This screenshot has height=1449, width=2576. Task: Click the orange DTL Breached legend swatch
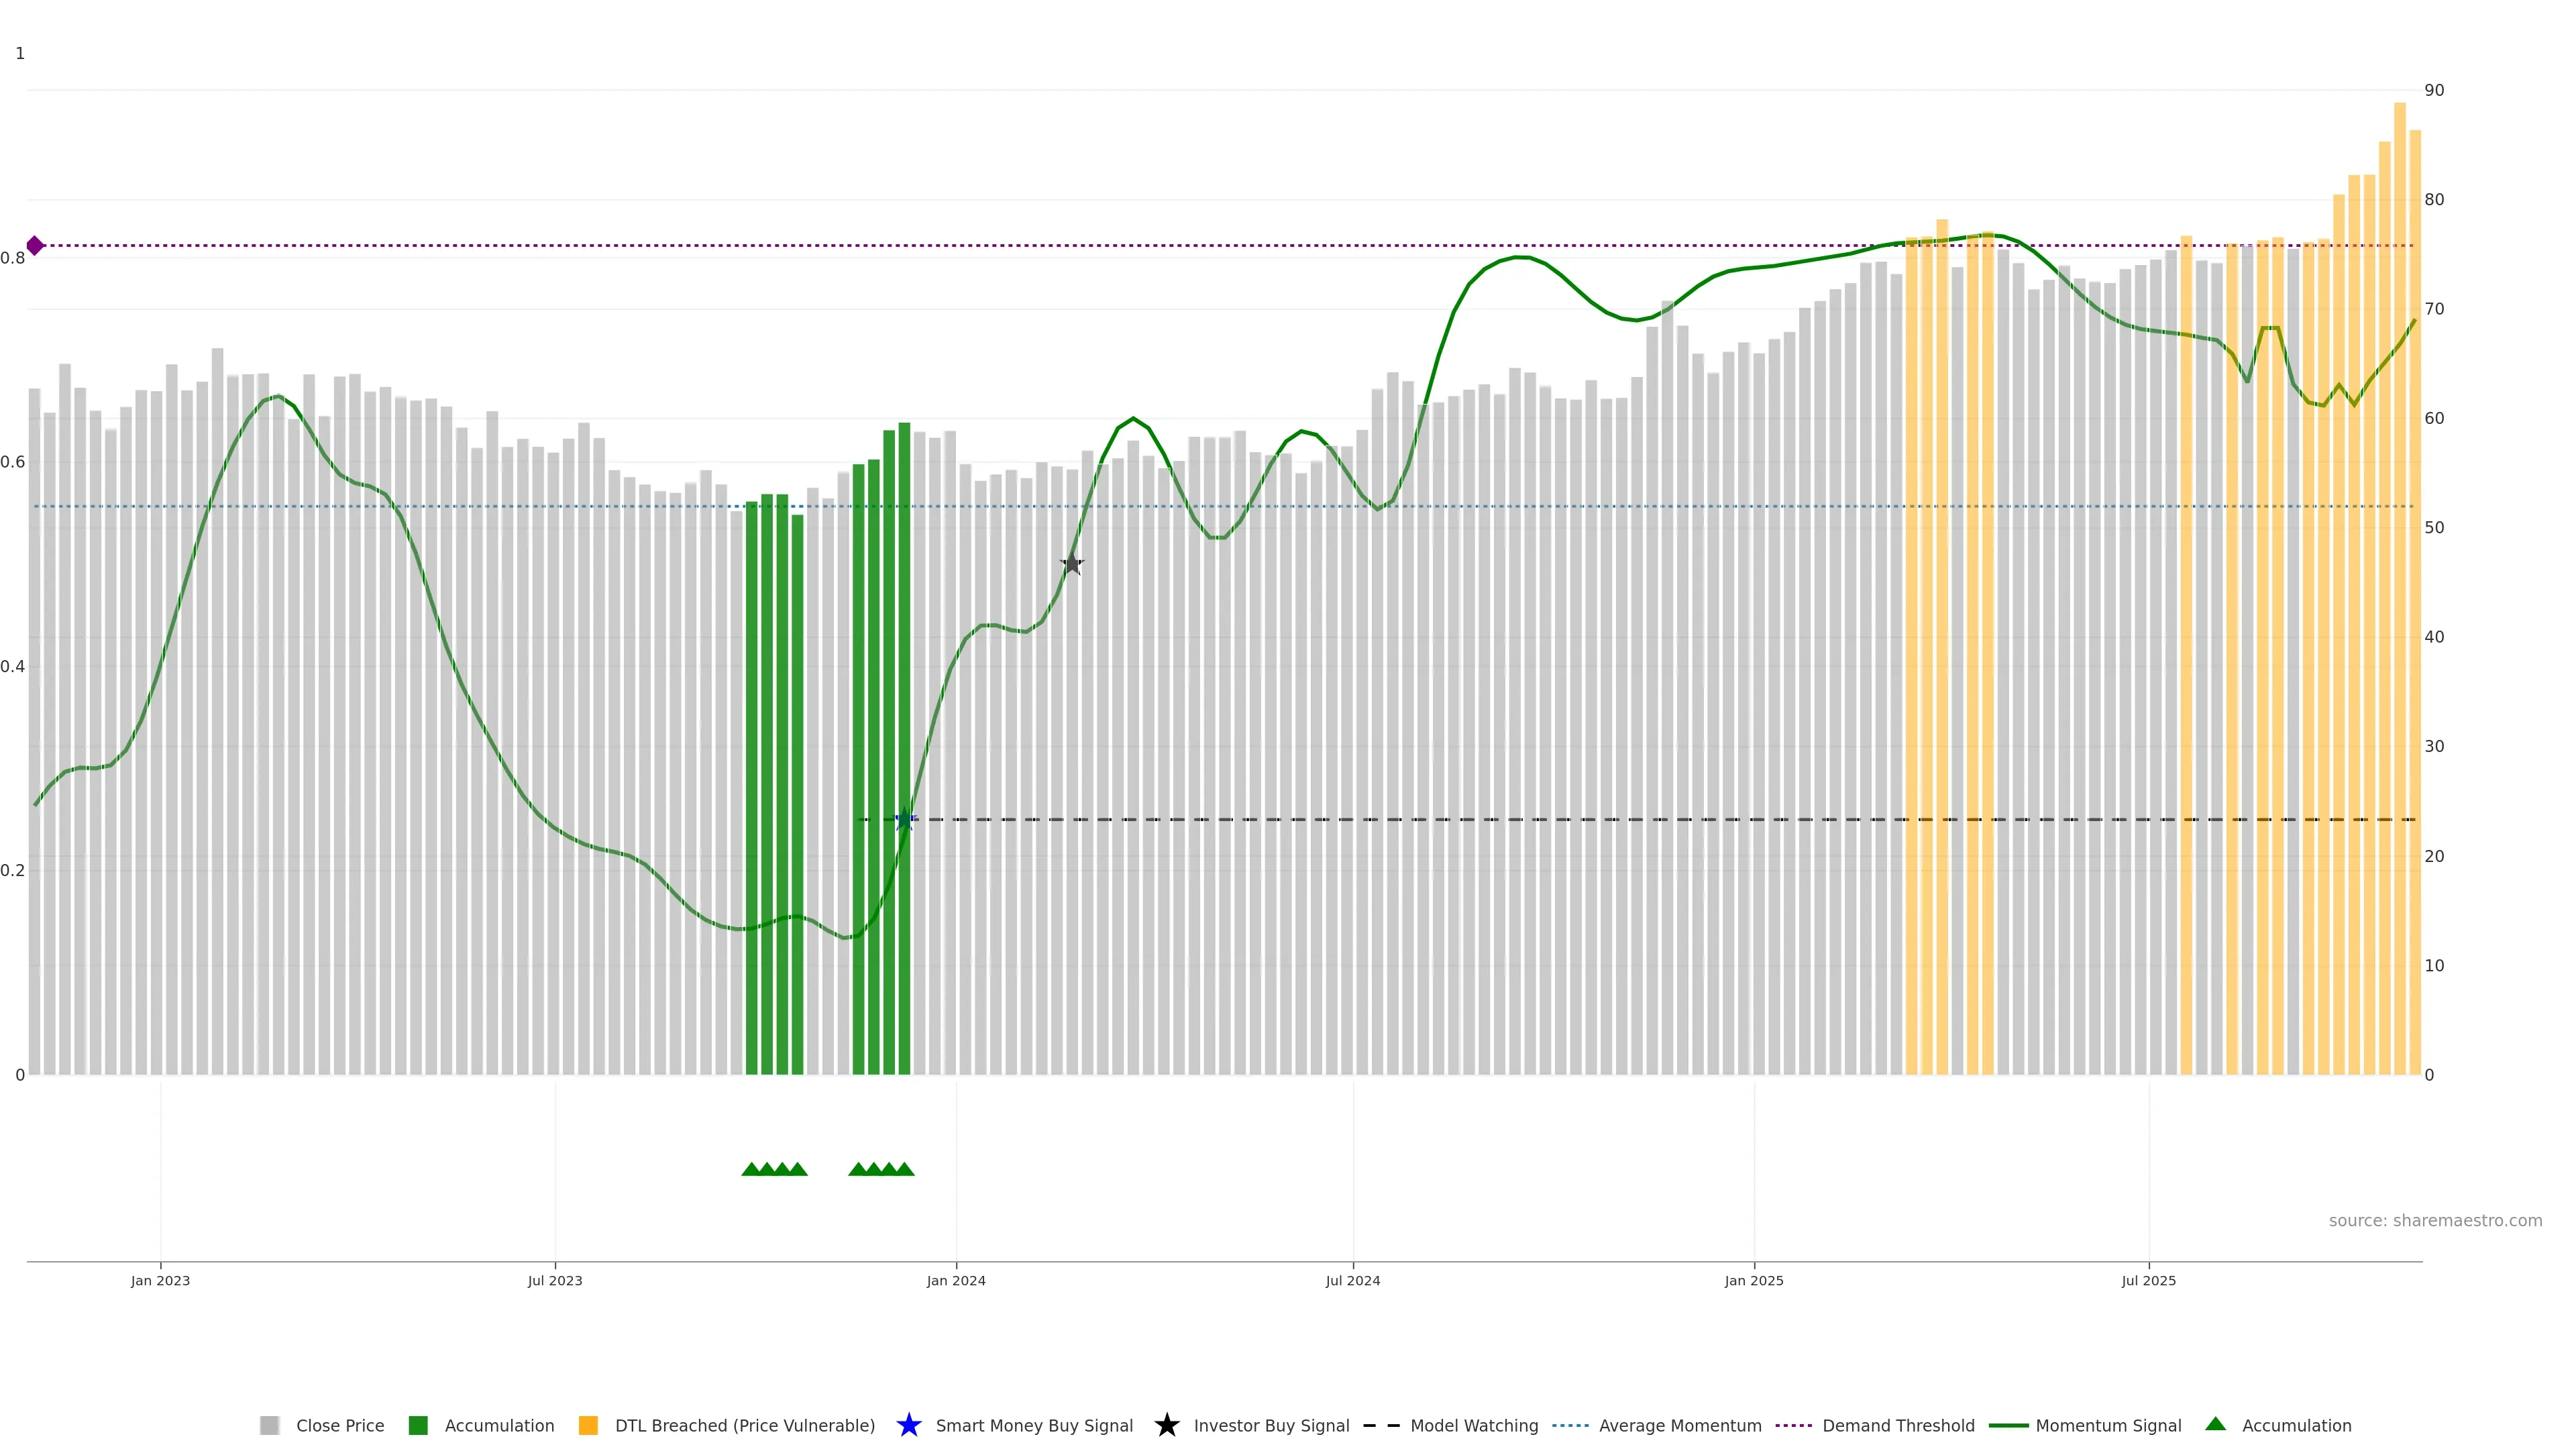588,1425
